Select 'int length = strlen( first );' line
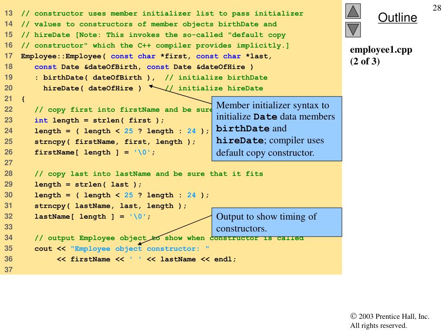446x334 pixels. (x=99, y=120)
